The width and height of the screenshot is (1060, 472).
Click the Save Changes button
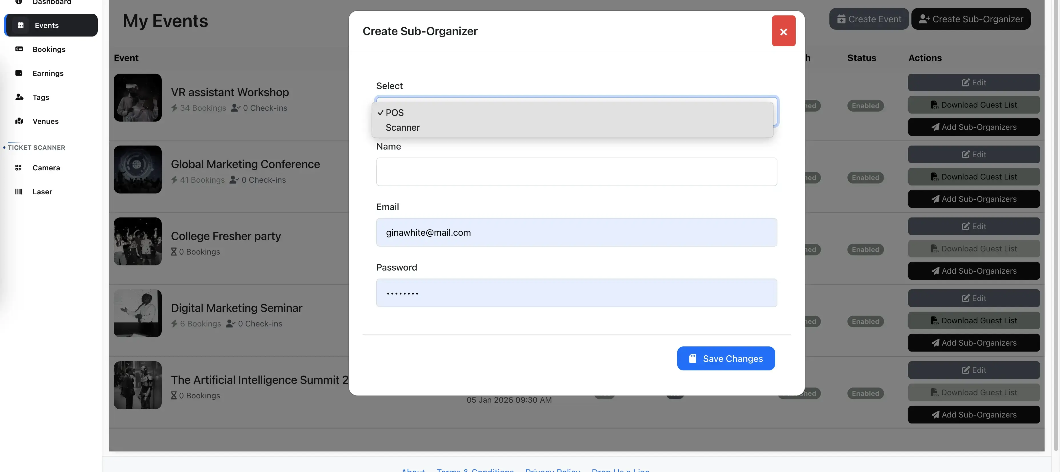pos(725,358)
